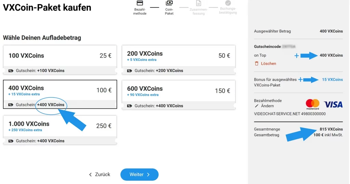Go to the Bezahlmethode step label
This screenshot has width=350, height=184.
[x=140, y=12]
